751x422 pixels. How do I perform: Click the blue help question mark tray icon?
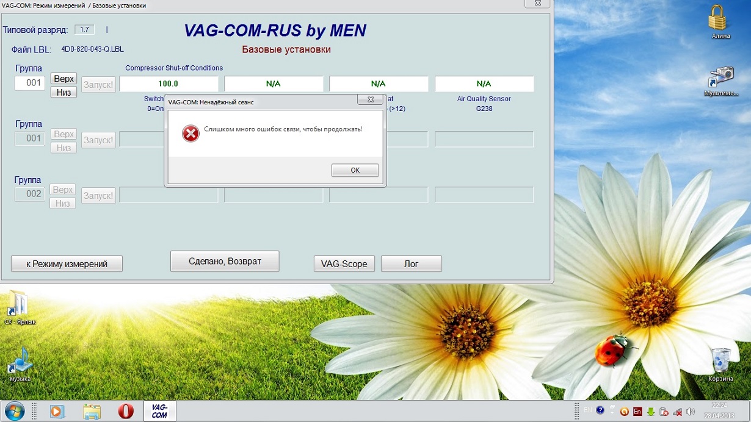600,410
